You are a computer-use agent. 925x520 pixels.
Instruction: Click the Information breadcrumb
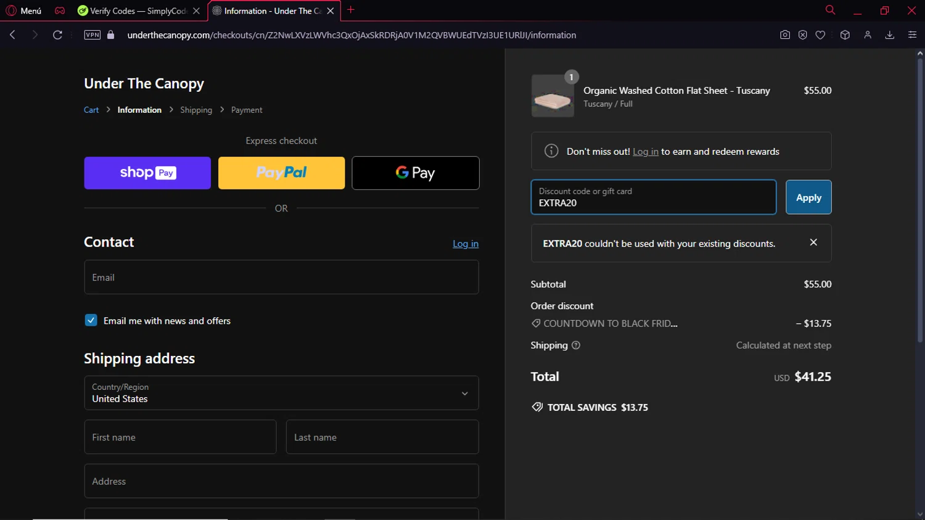point(139,110)
